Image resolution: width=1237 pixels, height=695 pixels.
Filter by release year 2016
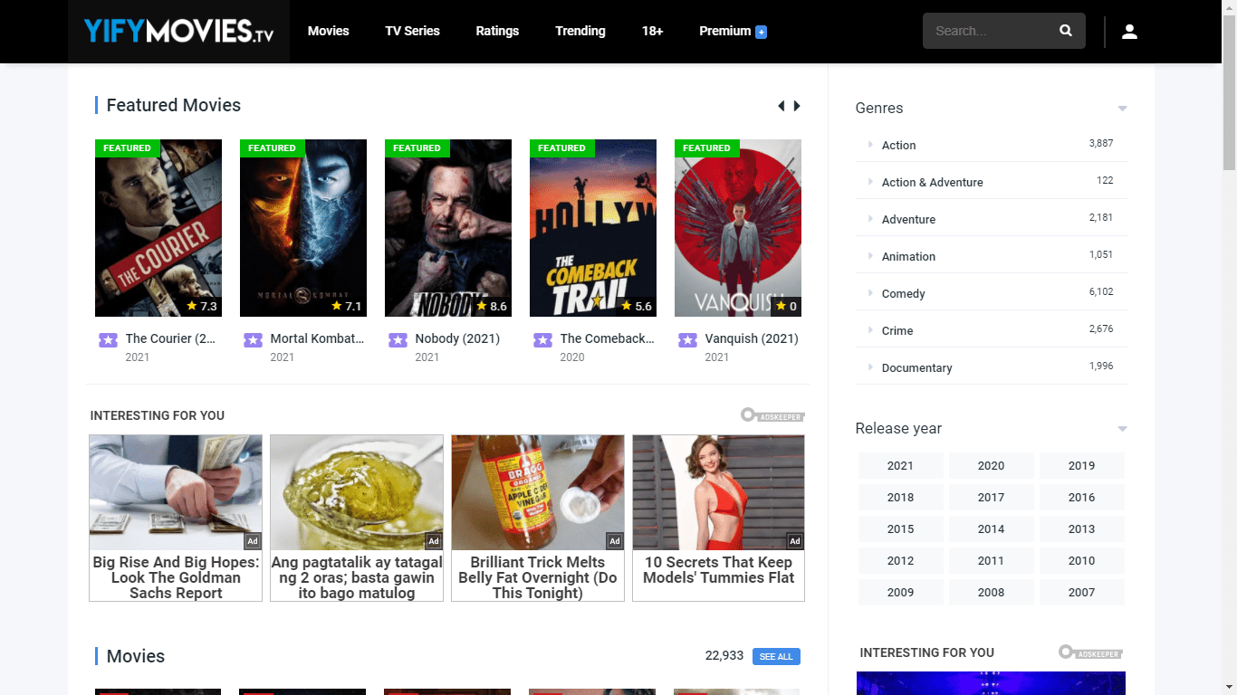pyautogui.click(x=1081, y=498)
